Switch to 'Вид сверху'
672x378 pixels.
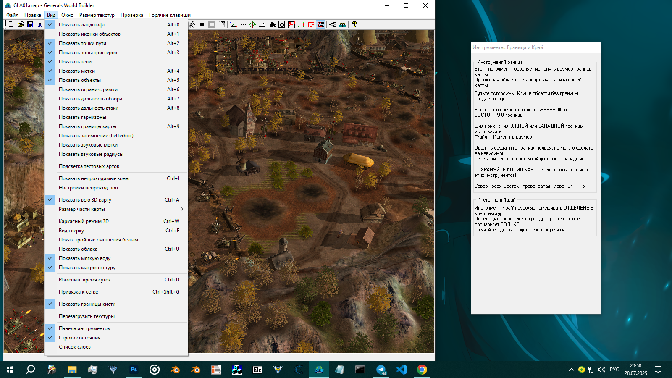tap(116, 231)
